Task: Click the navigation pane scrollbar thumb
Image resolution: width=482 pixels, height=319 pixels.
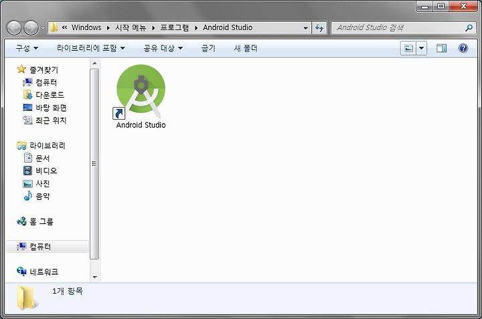Action: pos(94,164)
